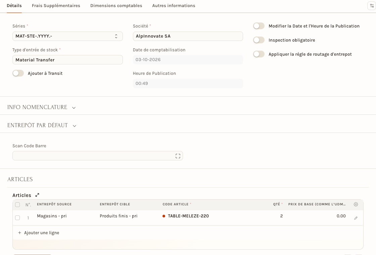The height and width of the screenshot is (255, 376).
Task: Toggle Inspection obligatoire switch
Action: [x=259, y=40]
